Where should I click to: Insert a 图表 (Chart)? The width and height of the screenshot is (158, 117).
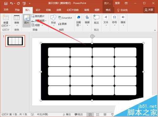pos(62,24)
